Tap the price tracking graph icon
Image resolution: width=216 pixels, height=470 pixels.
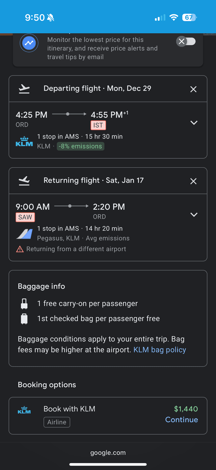pos(29,43)
